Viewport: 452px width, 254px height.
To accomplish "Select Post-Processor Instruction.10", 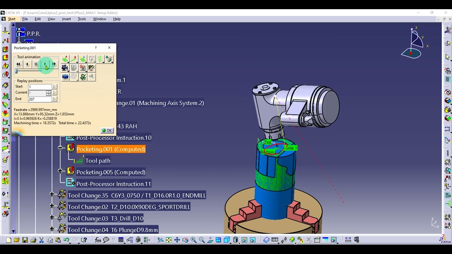I will [x=114, y=138].
